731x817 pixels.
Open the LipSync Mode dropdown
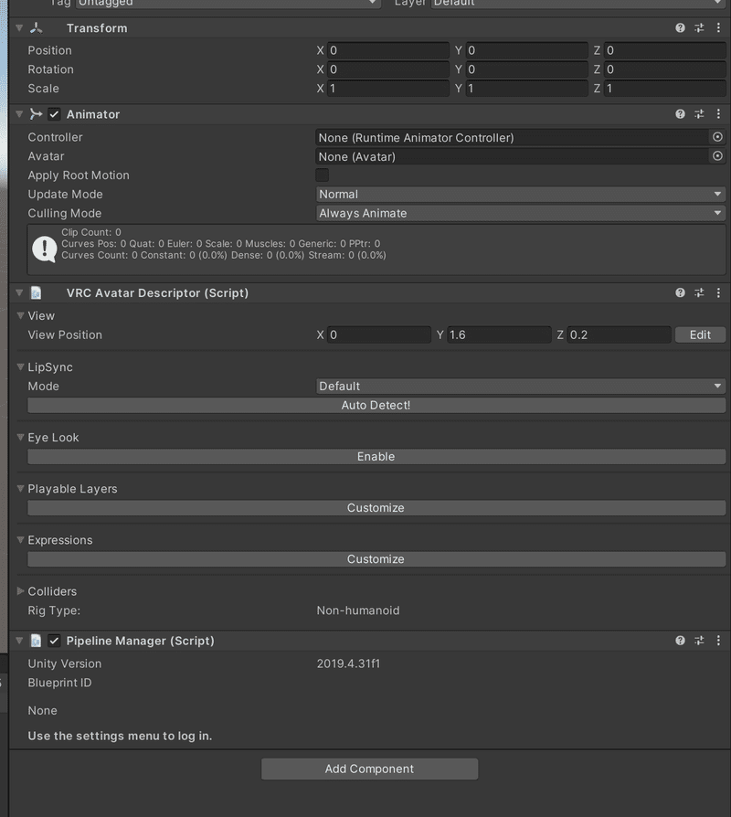[521, 386]
